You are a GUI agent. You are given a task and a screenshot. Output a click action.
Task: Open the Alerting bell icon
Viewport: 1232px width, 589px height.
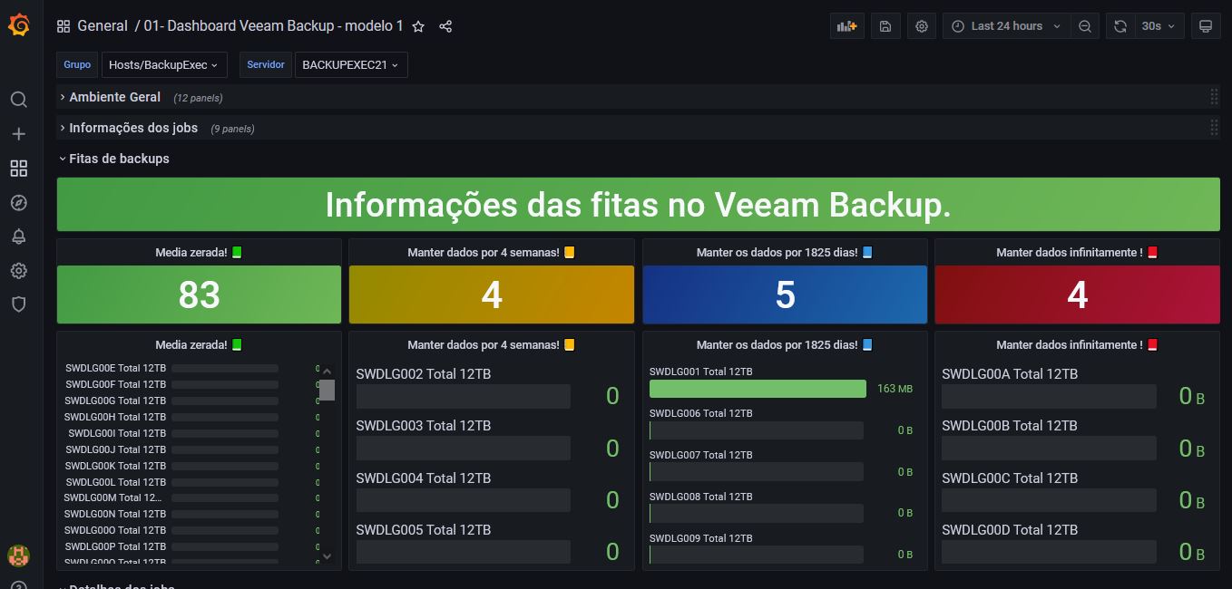[x=18, y=237]
